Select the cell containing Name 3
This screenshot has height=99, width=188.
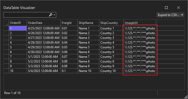point(88,38)
